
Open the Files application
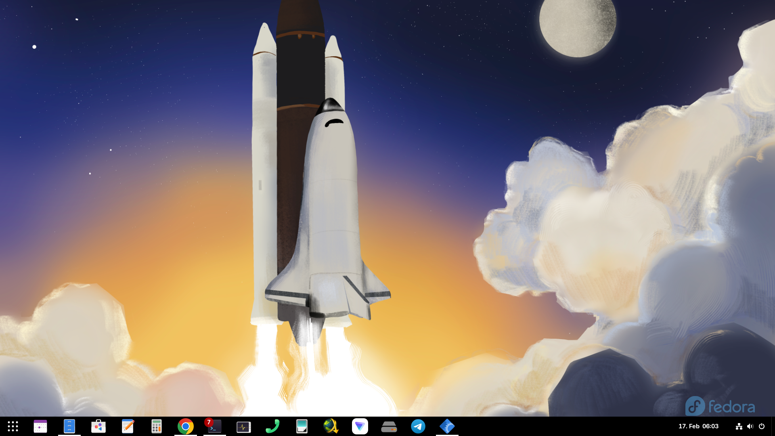tap(69, 426)
